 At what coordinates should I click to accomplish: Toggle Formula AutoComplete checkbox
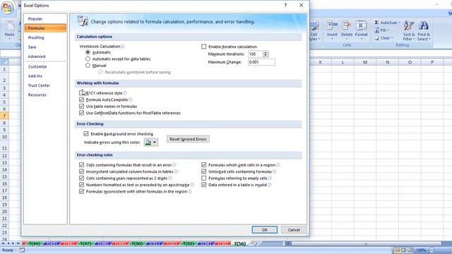click(x=82, y=99)
